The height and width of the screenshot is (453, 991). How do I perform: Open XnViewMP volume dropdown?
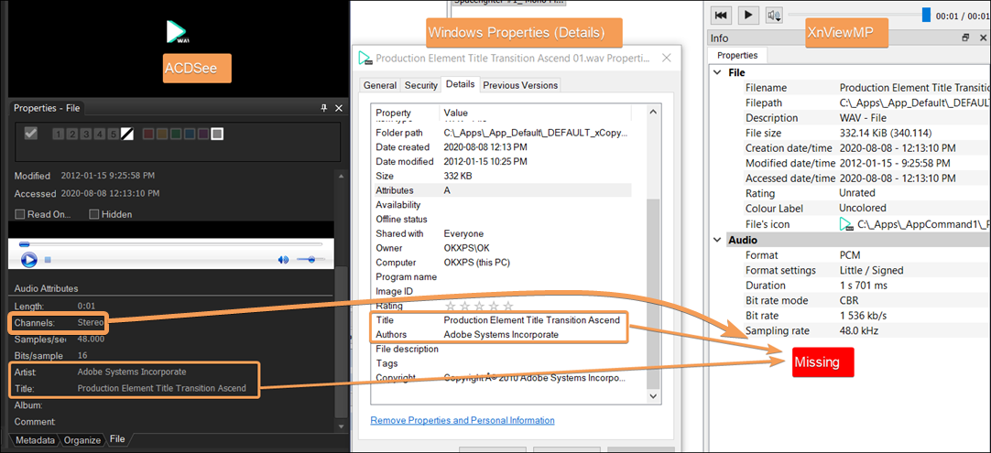[x=774, y=15]
